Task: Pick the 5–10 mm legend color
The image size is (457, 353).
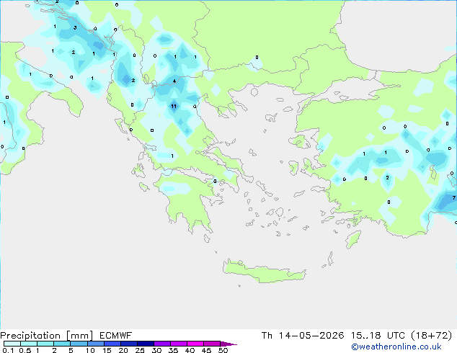Action: [x=79, y=344]
